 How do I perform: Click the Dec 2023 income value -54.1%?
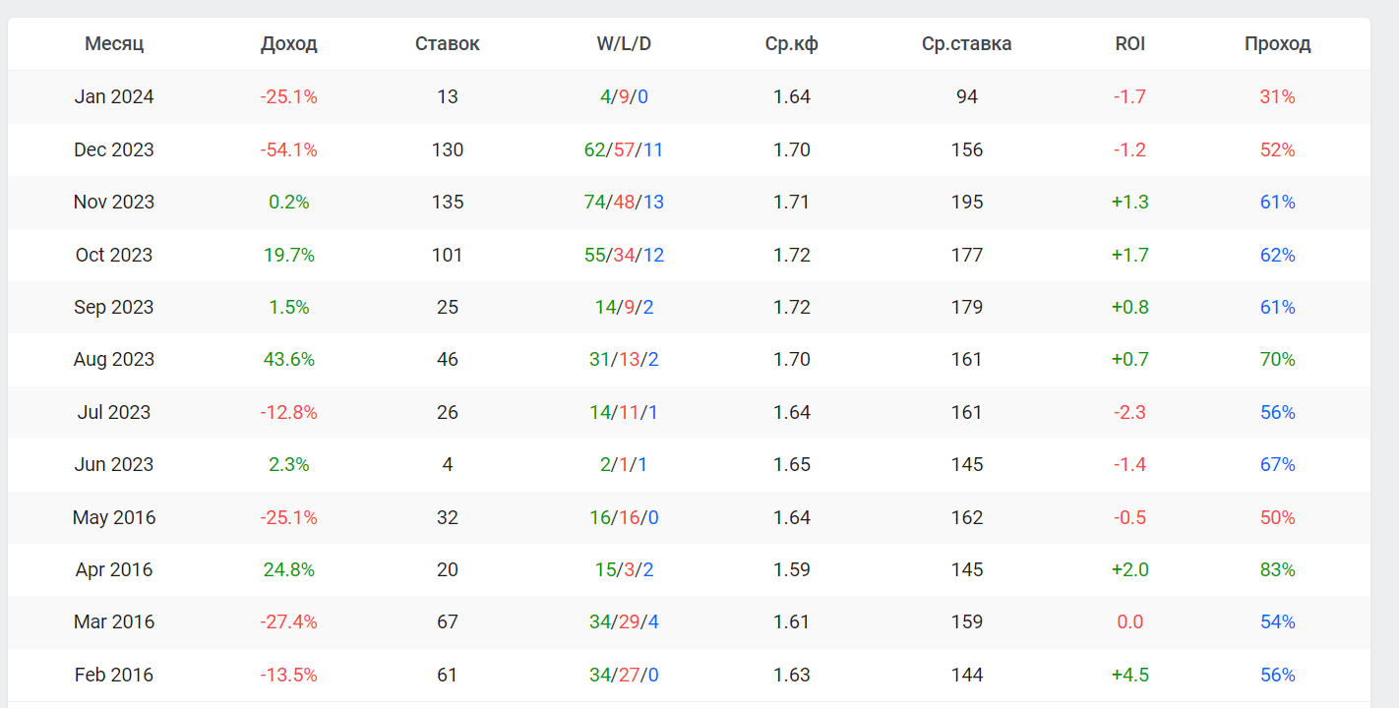(289, 149)
